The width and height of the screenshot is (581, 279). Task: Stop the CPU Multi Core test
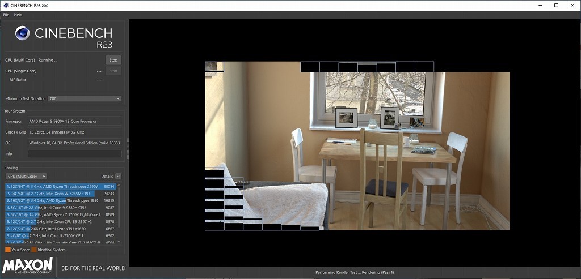[x=113, y=60]
